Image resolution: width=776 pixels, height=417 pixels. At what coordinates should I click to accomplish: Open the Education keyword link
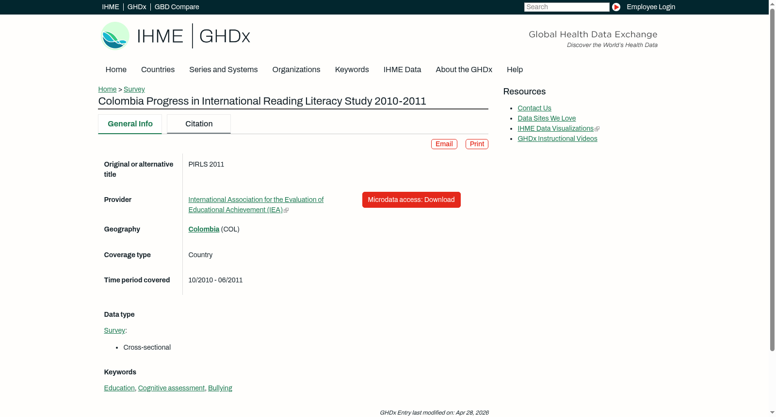119,388
